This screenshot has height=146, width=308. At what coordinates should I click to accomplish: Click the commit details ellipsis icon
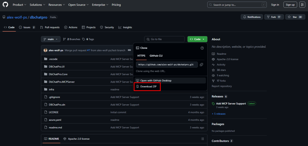[129, 50]
